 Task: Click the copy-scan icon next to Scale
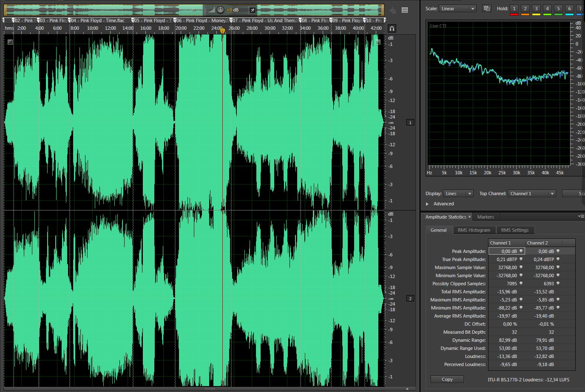coord(487,9)
